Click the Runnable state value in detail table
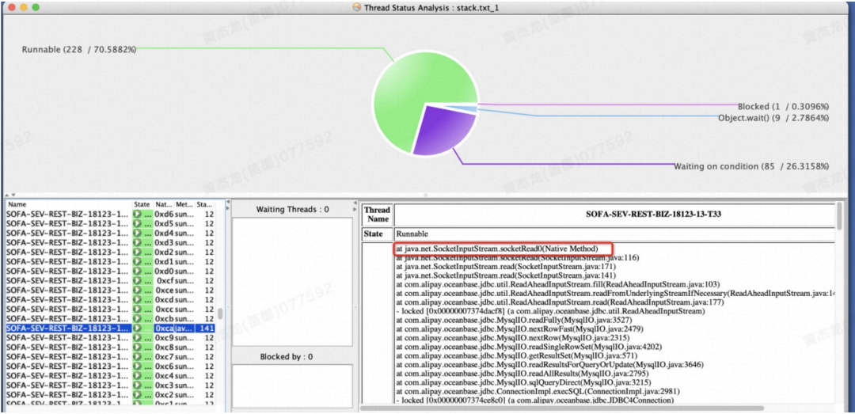The width and height of the screenshot is (855, 414). (x=412, y=234)
